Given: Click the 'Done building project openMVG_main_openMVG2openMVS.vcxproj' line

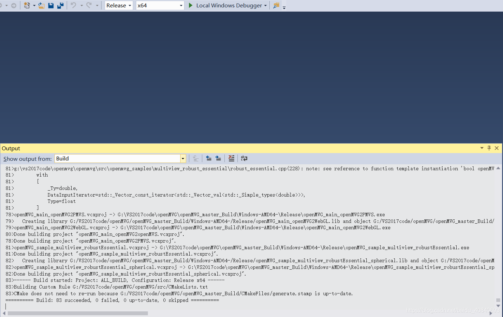Looking at the screenshot, I should click(x=95, y=234).
